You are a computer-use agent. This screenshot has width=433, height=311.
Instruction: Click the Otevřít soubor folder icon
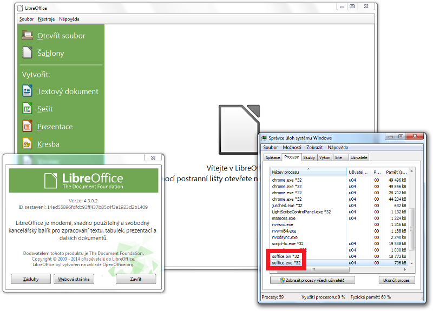point(28,35)
